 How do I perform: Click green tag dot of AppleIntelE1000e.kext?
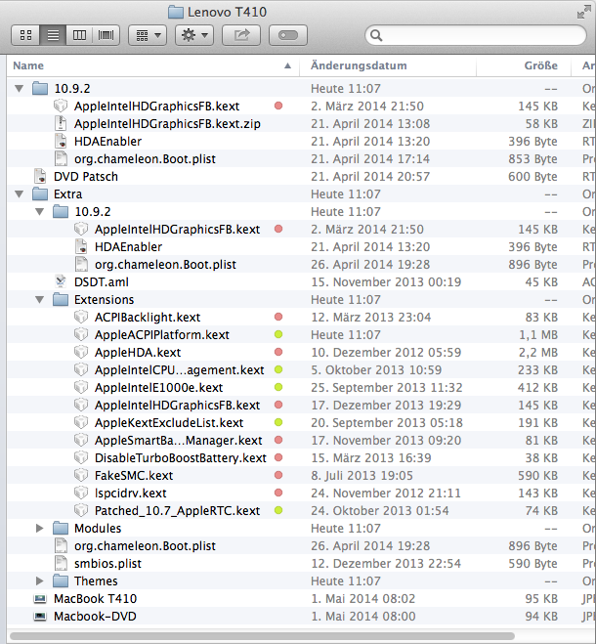click(x=278, y=387)
